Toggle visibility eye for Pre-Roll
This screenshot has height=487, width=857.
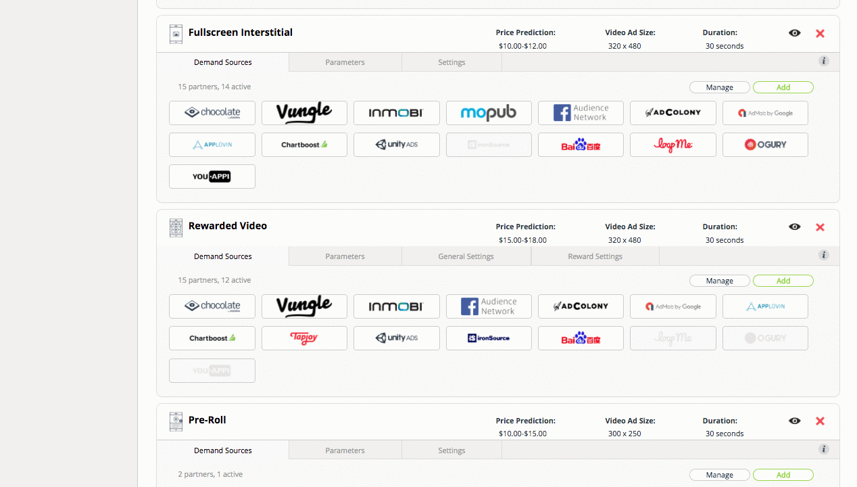795,421
